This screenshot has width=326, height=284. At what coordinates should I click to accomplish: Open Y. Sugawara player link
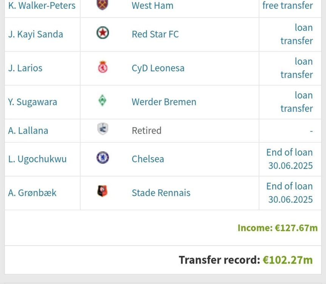click(33, 102)
